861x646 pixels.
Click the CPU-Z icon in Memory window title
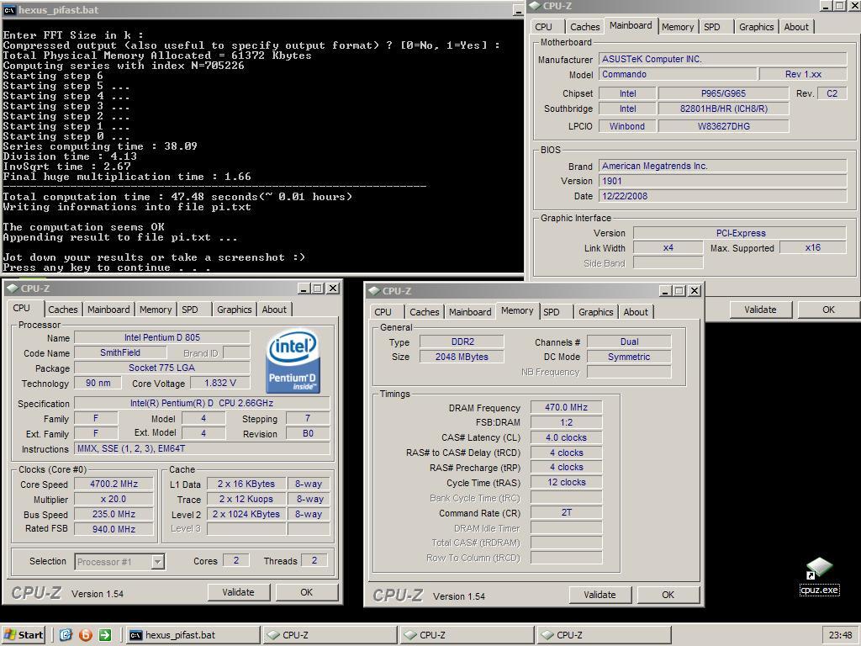374,291
